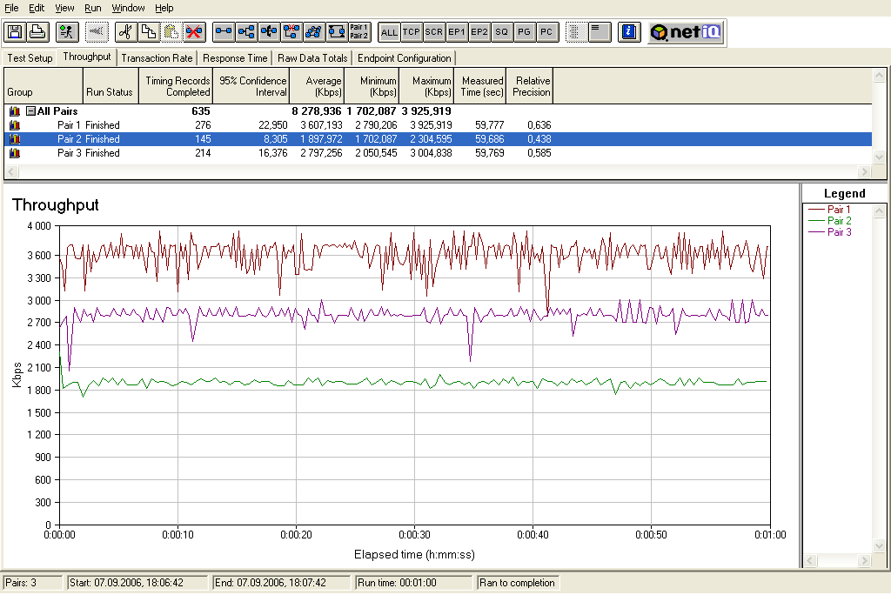
Task: Toggle the TCP filter button
Action: pyautogui.click(x=412, y=32)
